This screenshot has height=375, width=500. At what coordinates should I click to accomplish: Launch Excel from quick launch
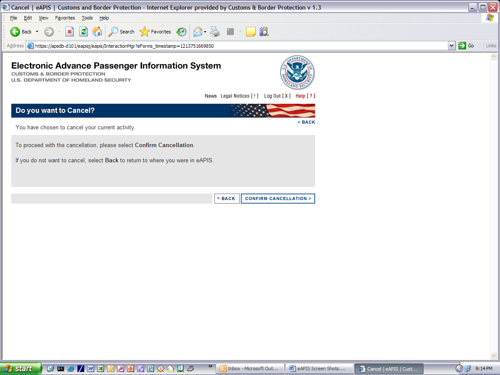(x=101, y=368)
